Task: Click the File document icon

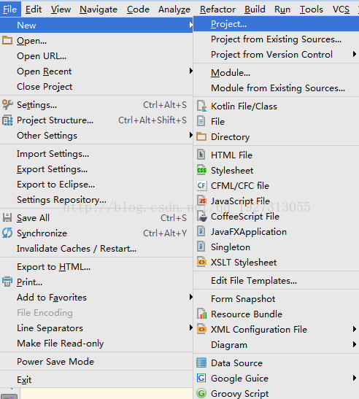Action: tap(201, 121)
